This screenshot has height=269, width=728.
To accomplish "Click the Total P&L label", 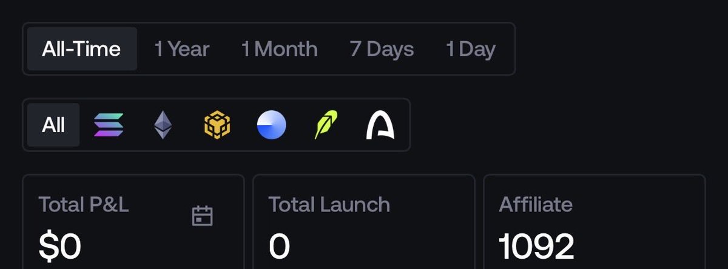I will coord(84,204).
